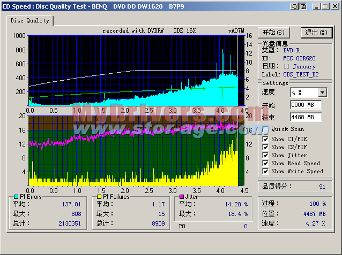
Task: Open the speed 4 X dropdown
Action: (322, 92)
